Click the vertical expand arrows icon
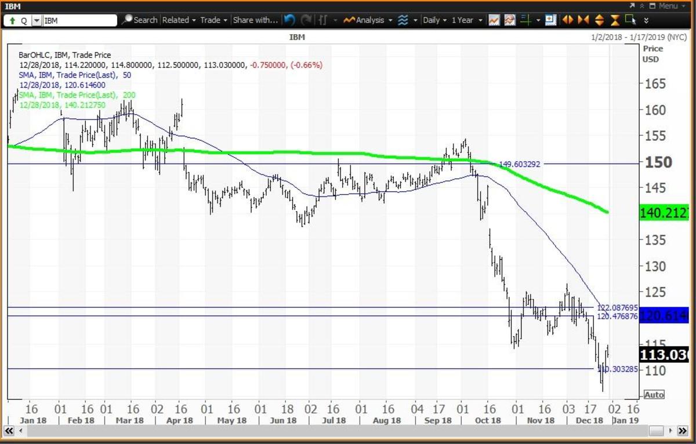Viewport: 696px width, 444px height. 599,20
